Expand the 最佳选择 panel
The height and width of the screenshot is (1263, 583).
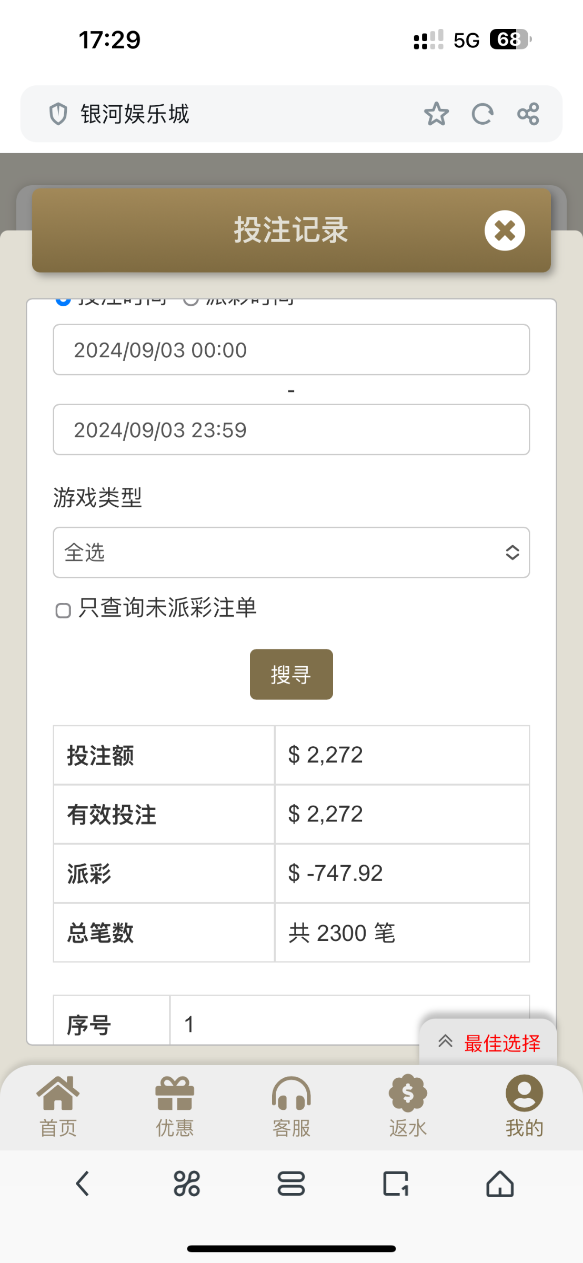tap(488, 1043)
